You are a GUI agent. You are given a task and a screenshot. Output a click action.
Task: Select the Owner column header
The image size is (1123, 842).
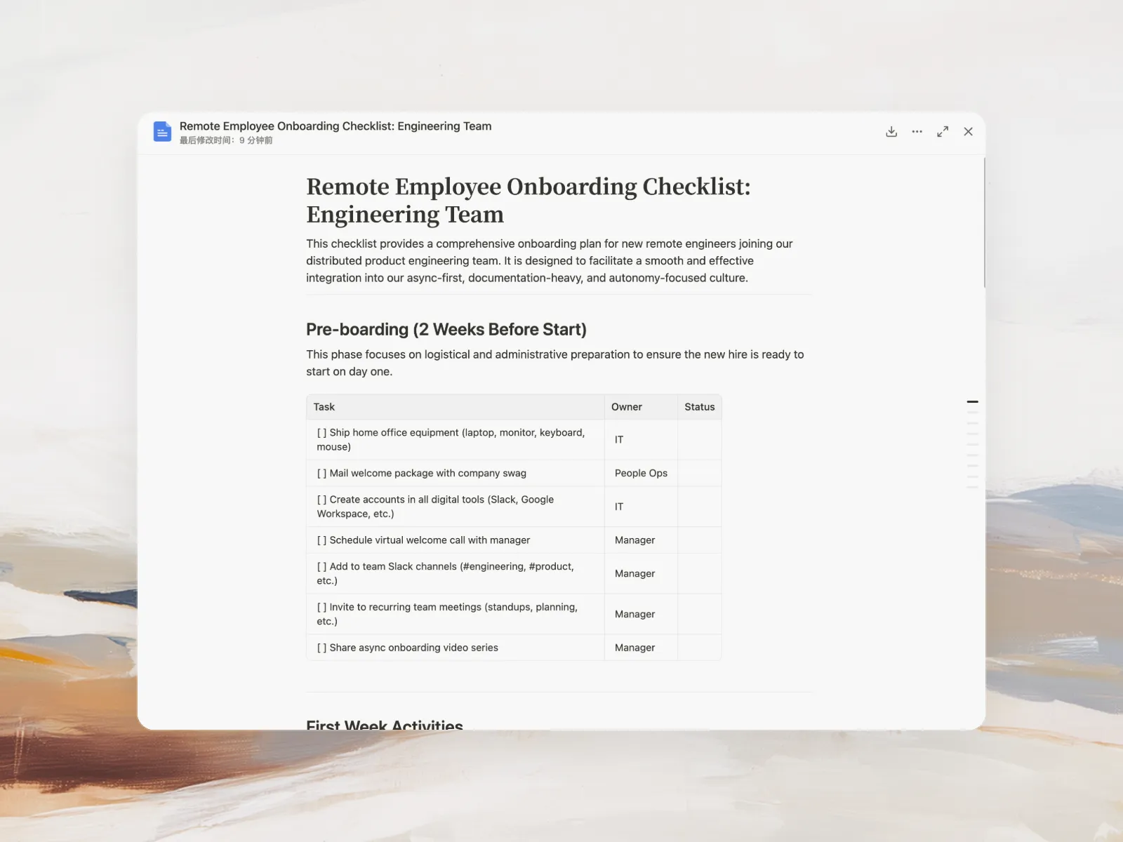pos(626,407)
